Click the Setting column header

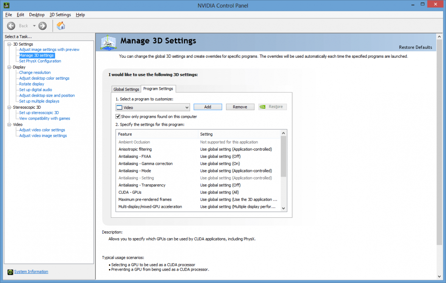click(239, 134)
